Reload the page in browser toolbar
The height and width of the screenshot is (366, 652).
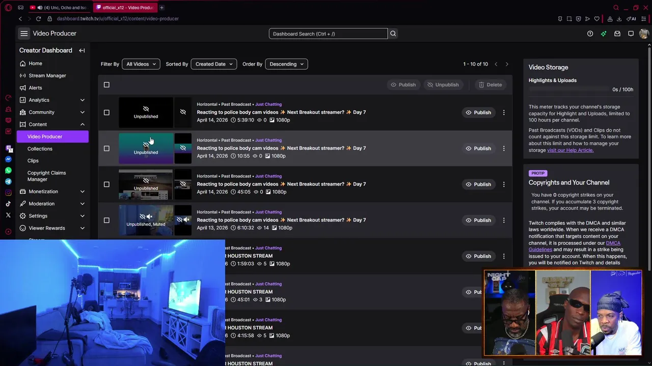tap(38, 19)
